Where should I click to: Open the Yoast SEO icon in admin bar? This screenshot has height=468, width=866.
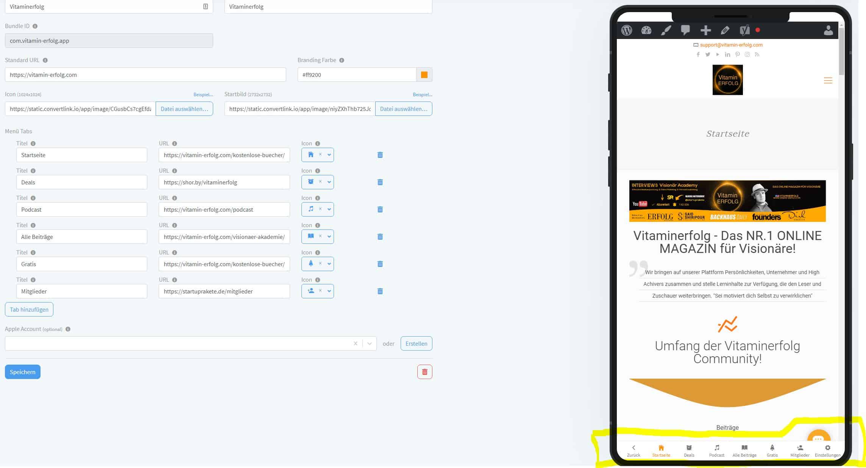(744, 30)
